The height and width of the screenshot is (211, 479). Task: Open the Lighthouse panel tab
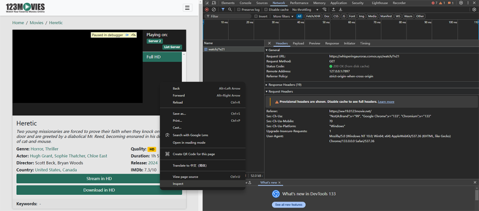click(380, 3)
